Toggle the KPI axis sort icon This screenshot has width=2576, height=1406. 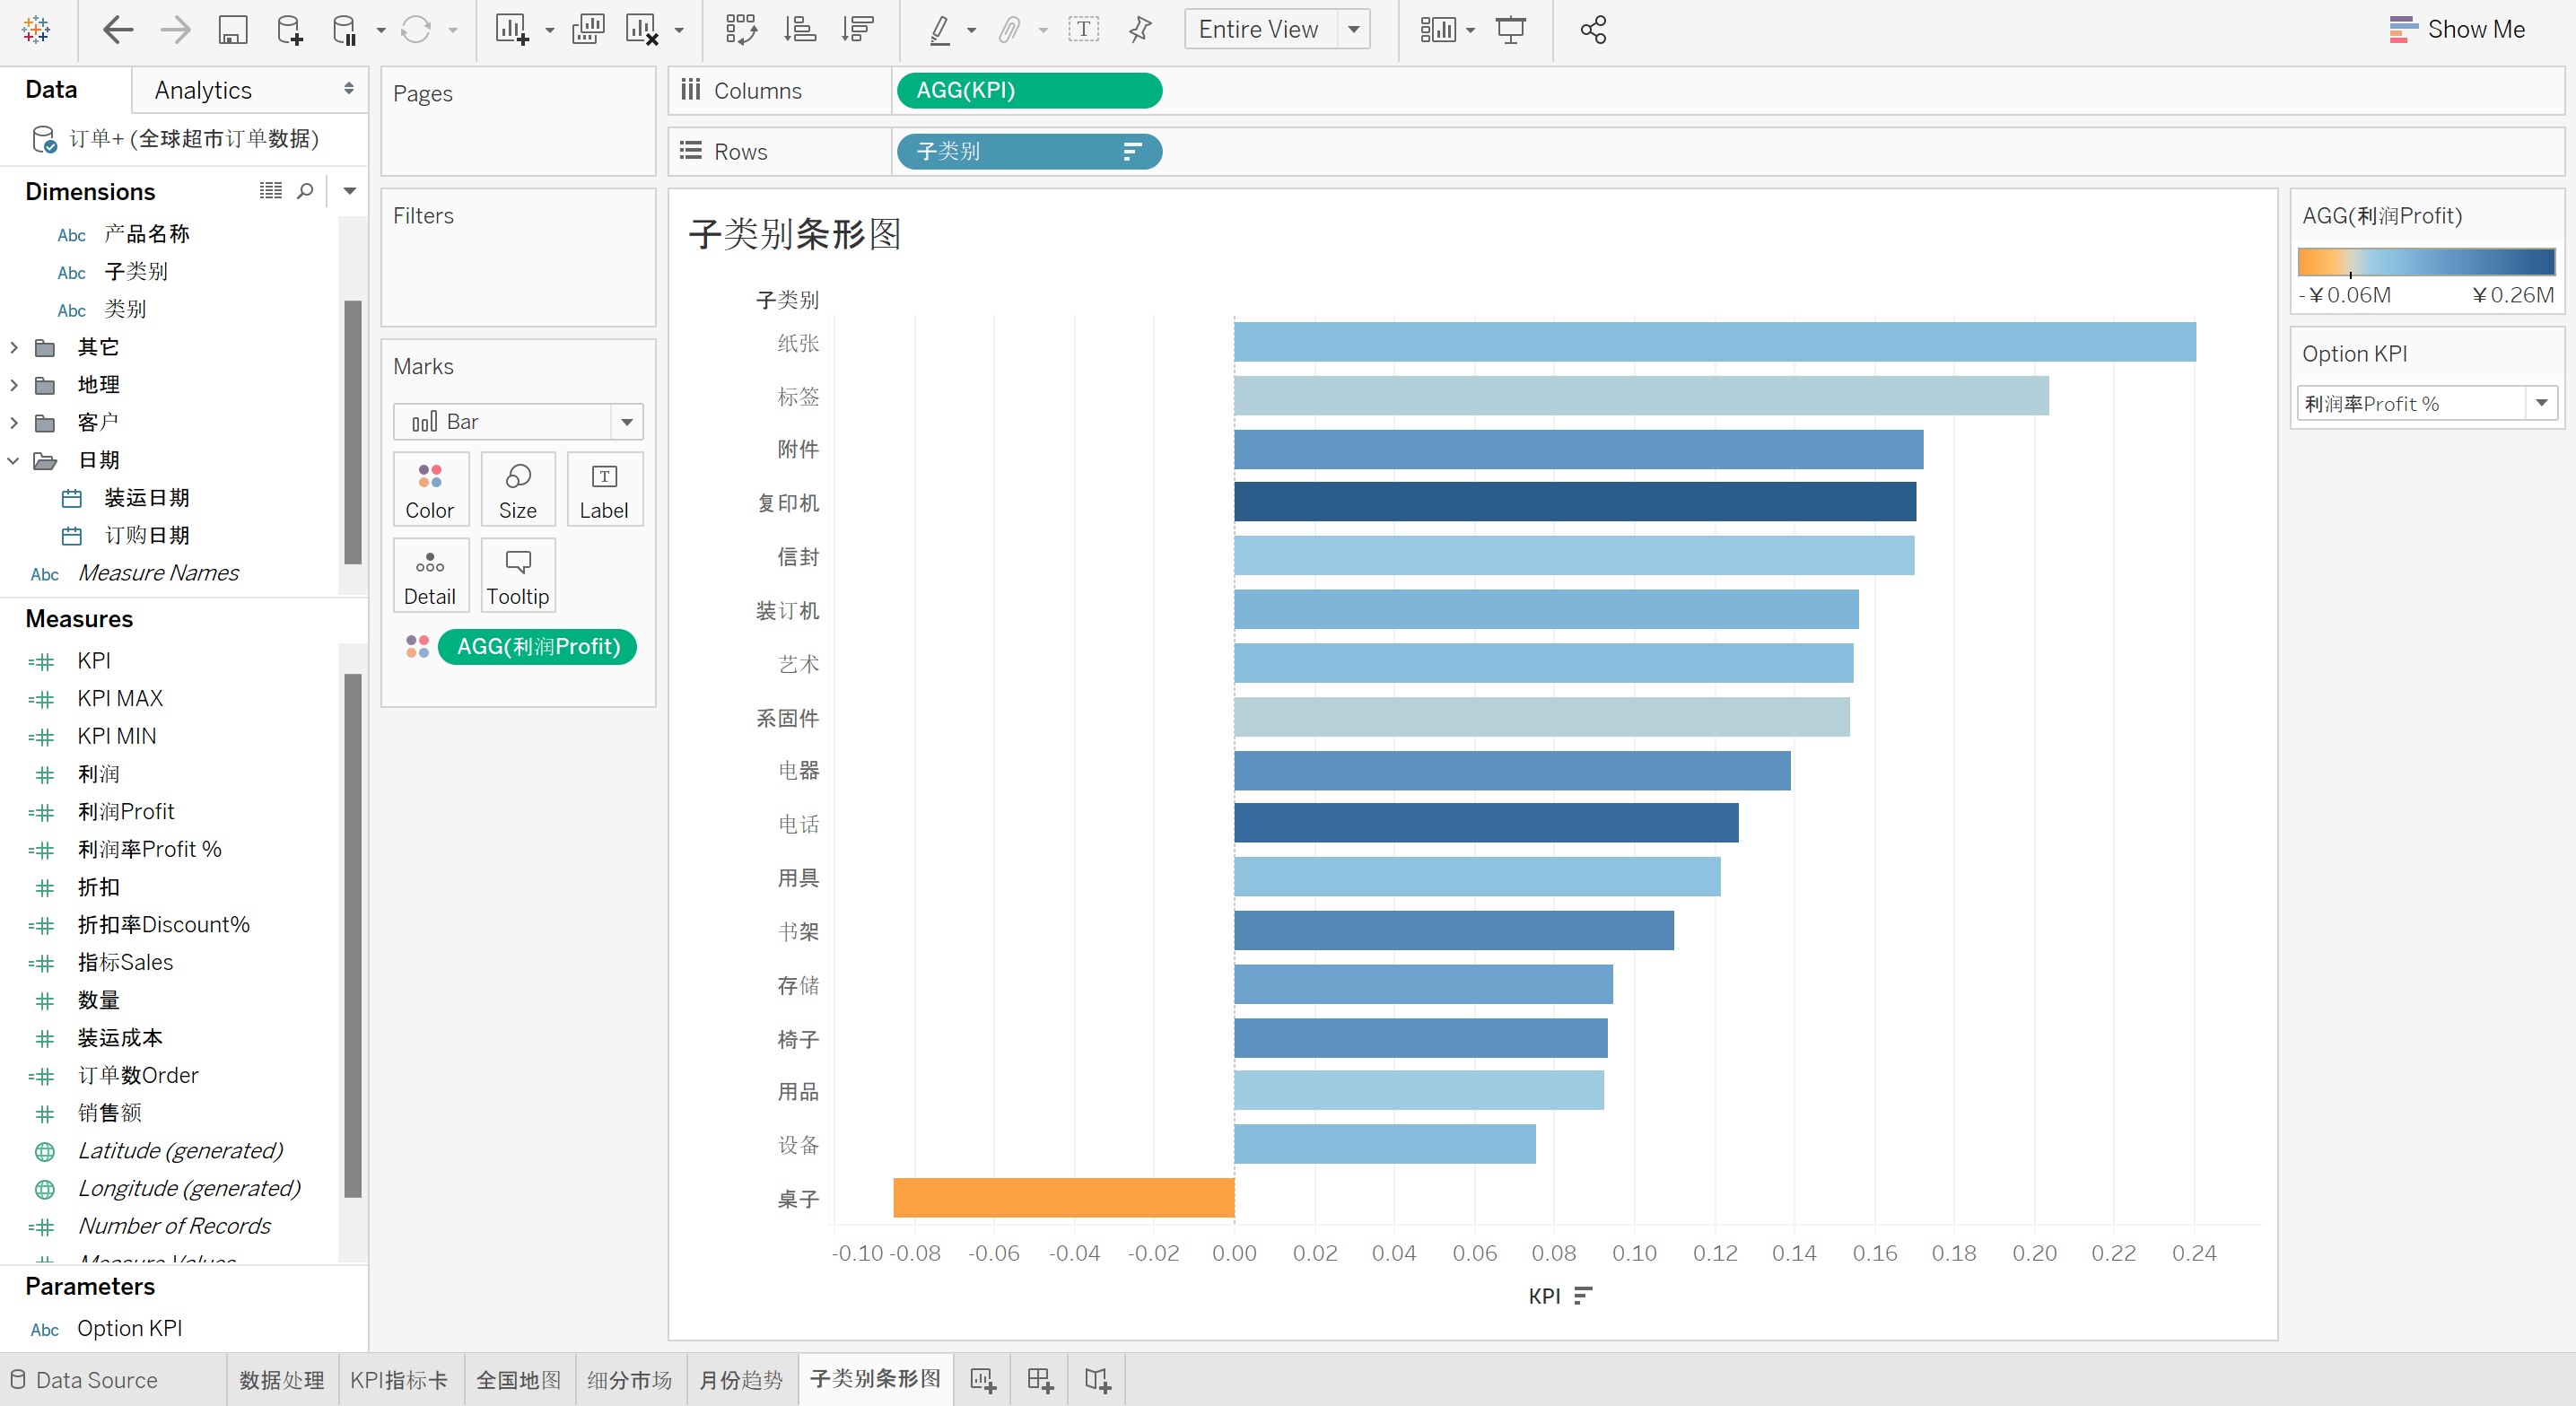click(1582, 1296)
